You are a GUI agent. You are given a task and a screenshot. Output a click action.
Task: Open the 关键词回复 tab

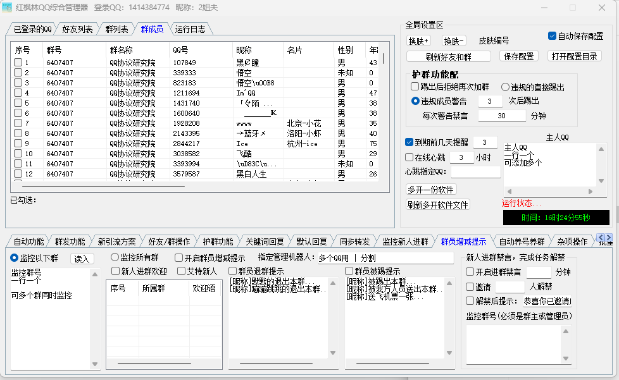265,241
